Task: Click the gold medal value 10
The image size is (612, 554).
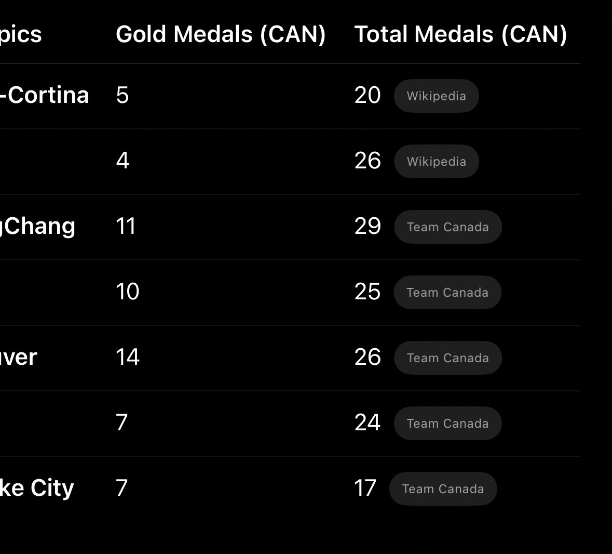Action: tap(128, 292)
